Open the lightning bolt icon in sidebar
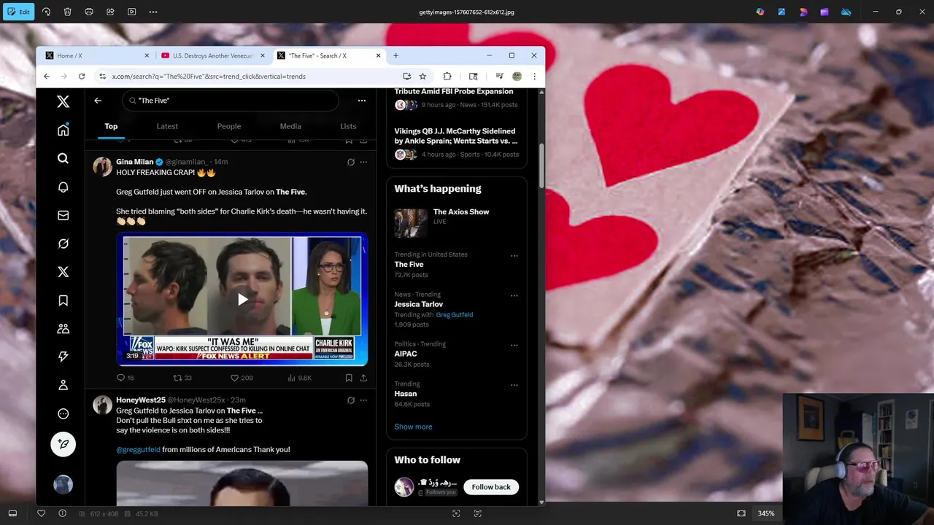Image resolution: width=934 pixels, height=525 pixels. pyautogui.click(x=63, y=357)
